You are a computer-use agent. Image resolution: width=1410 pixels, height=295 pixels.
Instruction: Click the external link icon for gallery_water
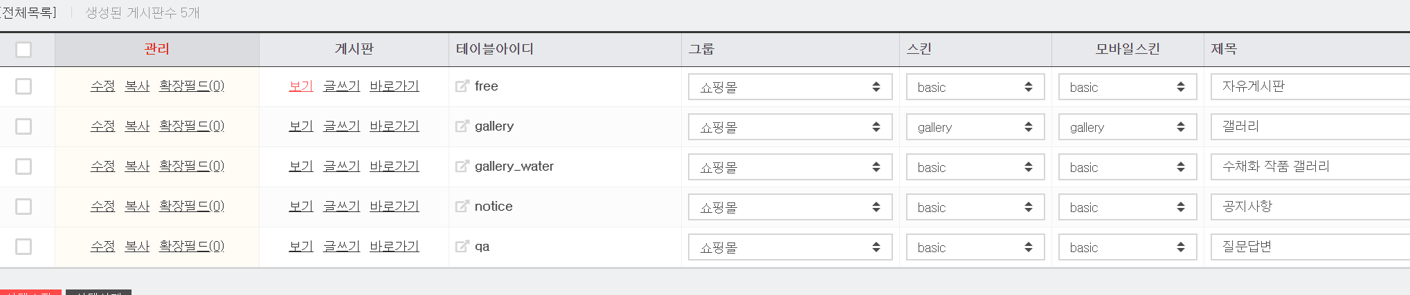(462, 166)
